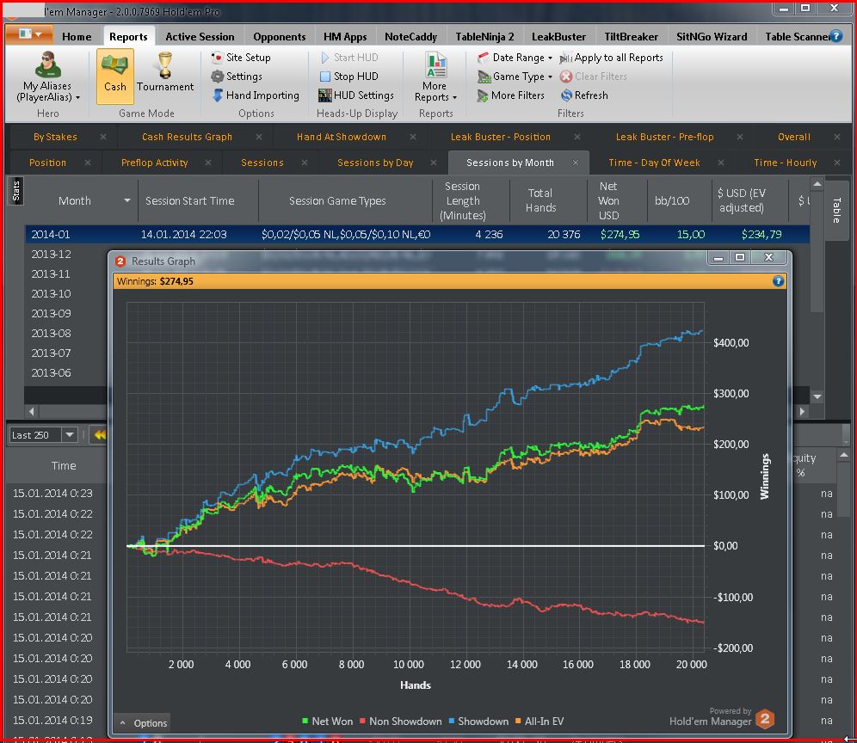
Task: Open Last 250 hands dropdown
Action: [x=70, y=435]
